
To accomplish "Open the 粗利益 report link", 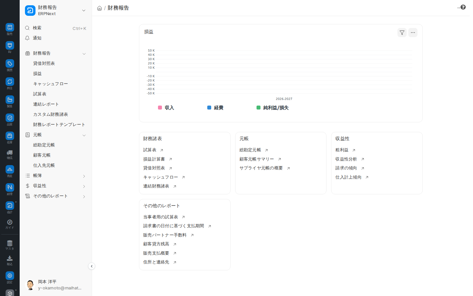I will tap(342, 150).
